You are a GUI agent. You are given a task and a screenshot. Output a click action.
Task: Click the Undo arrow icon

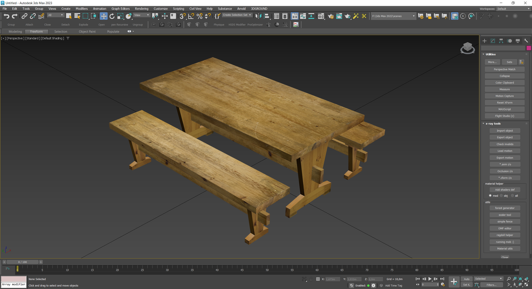click(6, 16)
